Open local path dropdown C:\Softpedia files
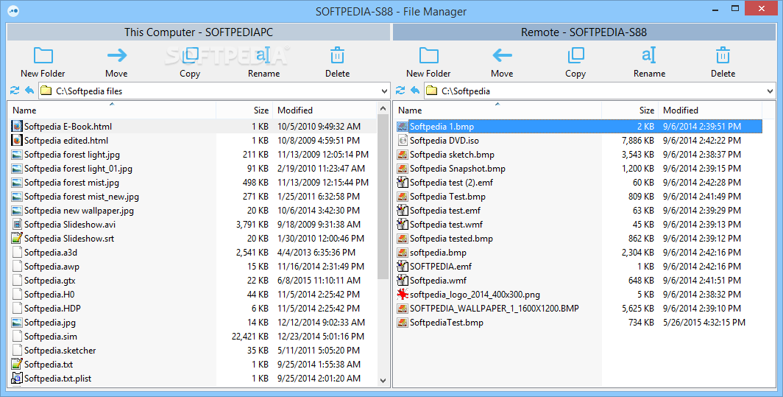This screenshot has height=397, width=783. pyautogui.click(x=384, y=91)
